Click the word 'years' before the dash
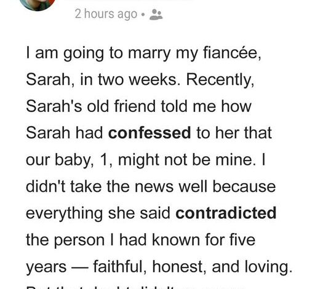The image size is (315, 289). coord(46,267)
